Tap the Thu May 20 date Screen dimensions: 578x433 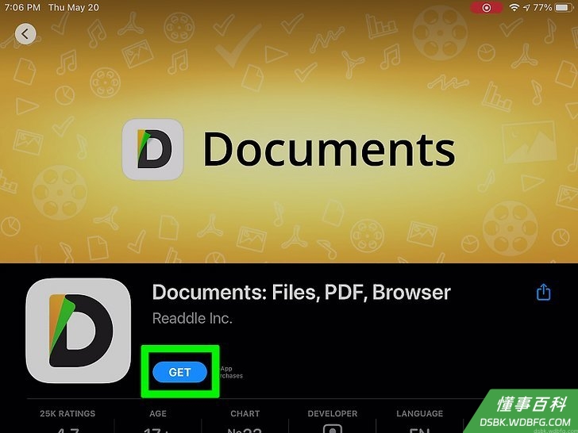[74, 7]
